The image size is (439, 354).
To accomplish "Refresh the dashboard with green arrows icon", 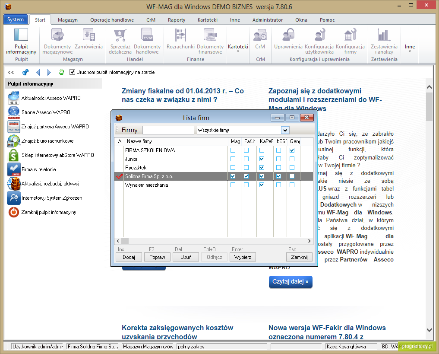I will click(x=61, y=72).
